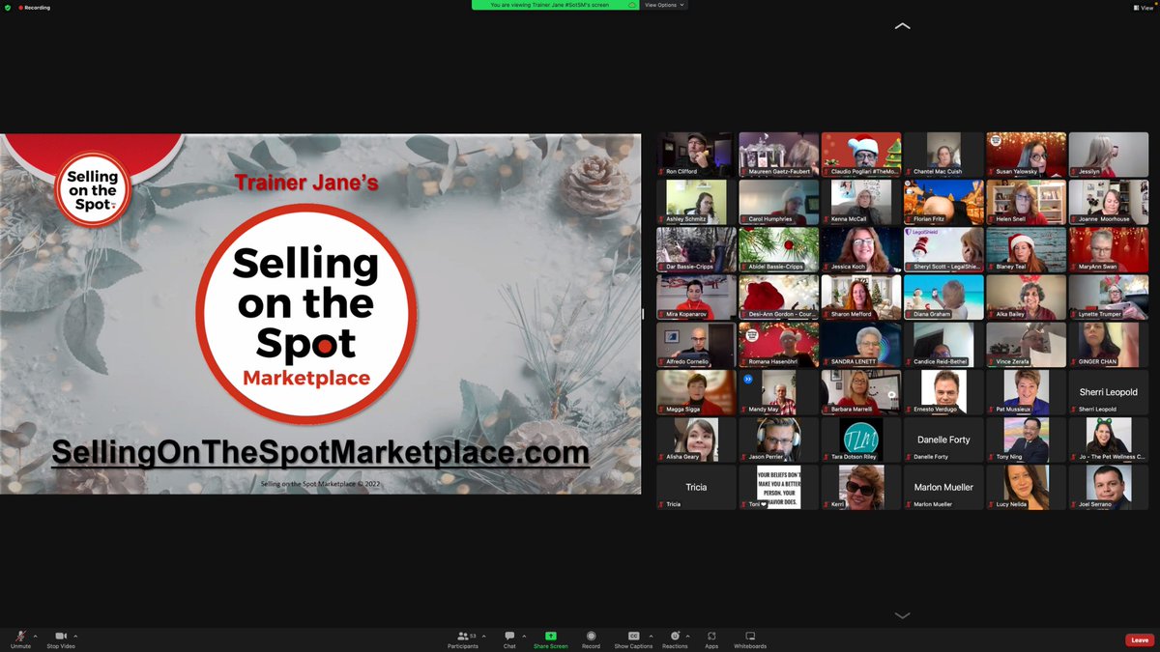Screen dimensions: 1160x652
Task: Select Kenna McCall's video tile
Action: coord(861,202)
